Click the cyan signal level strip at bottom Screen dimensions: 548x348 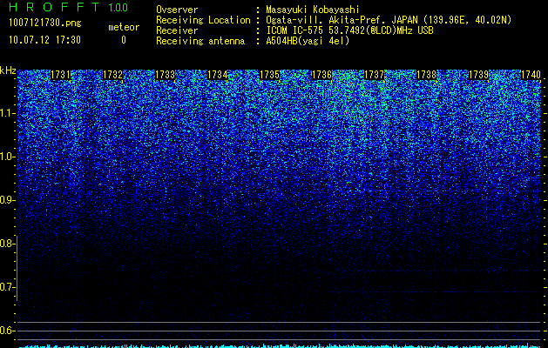280,346
